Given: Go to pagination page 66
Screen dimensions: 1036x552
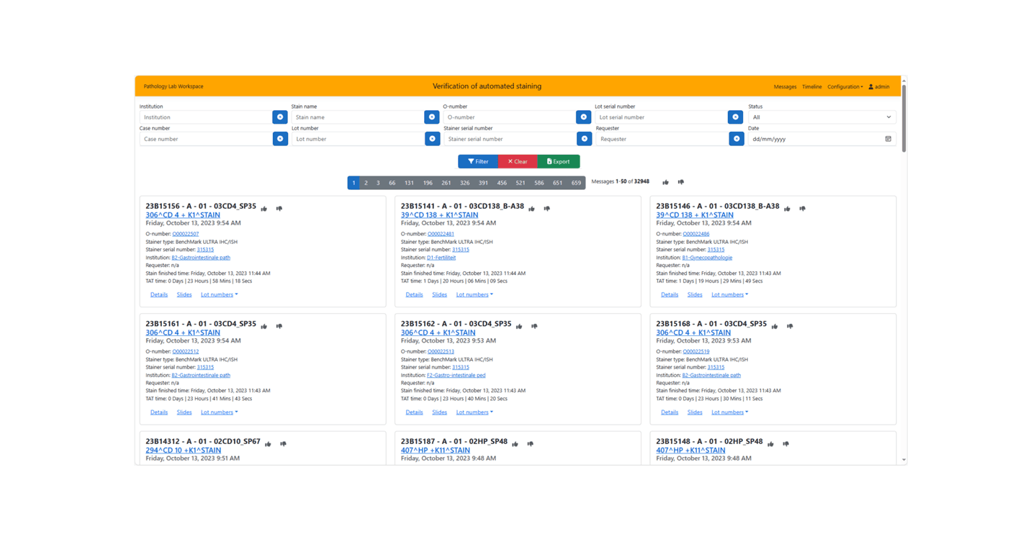Looking at the screenshot, I should (x=392, y=183).
